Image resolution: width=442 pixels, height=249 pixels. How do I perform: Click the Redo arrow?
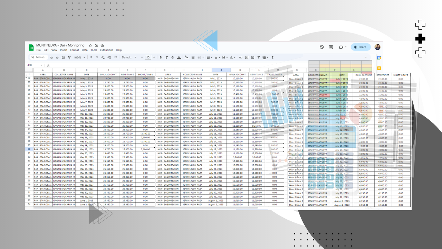[57, 57]
